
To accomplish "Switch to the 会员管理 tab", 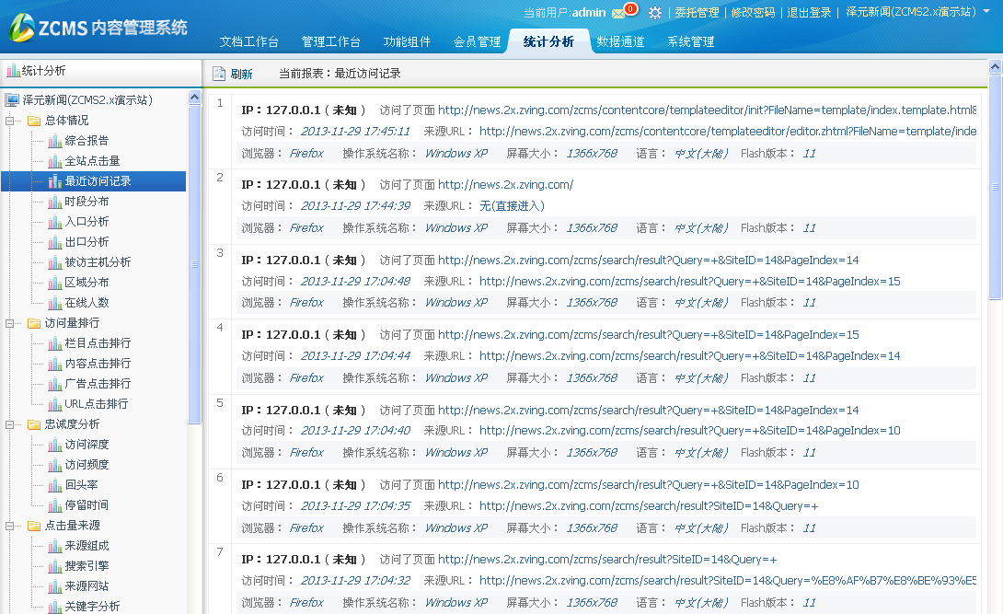I will [477, 41].
